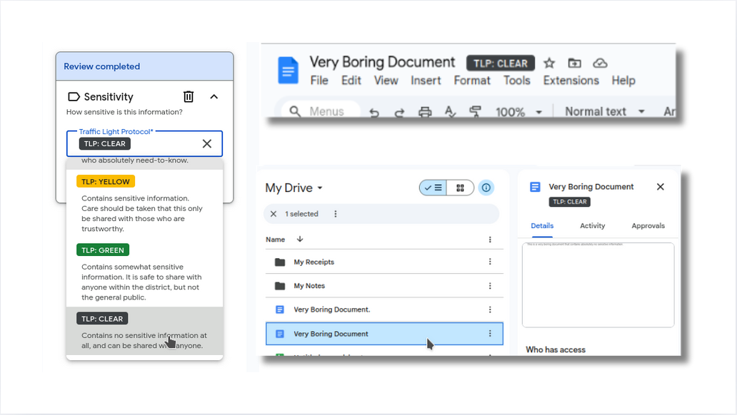Open the Format menu
Screen dimensions: 737x415
472,81
